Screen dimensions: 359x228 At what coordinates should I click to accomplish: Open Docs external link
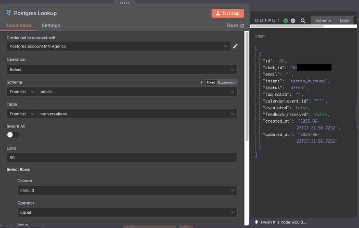(235, 26)
